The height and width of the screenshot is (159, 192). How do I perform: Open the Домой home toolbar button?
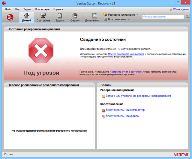(x=26, y=17)
